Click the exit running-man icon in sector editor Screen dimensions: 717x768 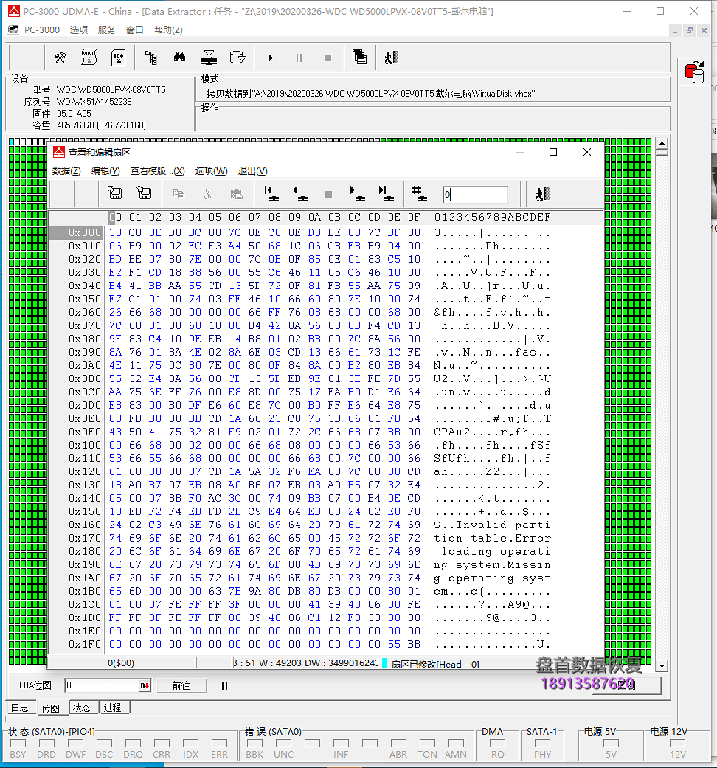(x=542, y=194)
